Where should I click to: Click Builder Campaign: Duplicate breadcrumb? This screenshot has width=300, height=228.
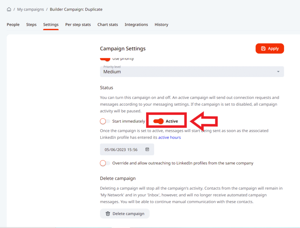tap(76, 9)
